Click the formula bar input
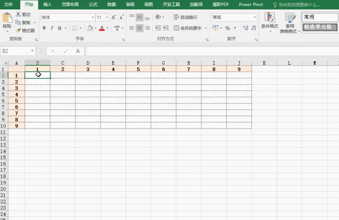The height and width of the screenshot is (220, 339). [x=212, y=51]
